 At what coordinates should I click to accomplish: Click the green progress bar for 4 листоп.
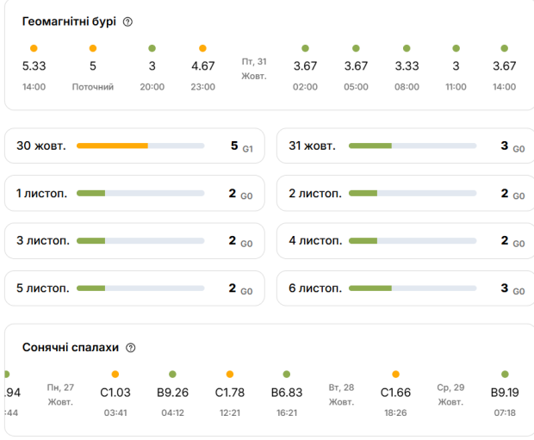coord(363,241)
